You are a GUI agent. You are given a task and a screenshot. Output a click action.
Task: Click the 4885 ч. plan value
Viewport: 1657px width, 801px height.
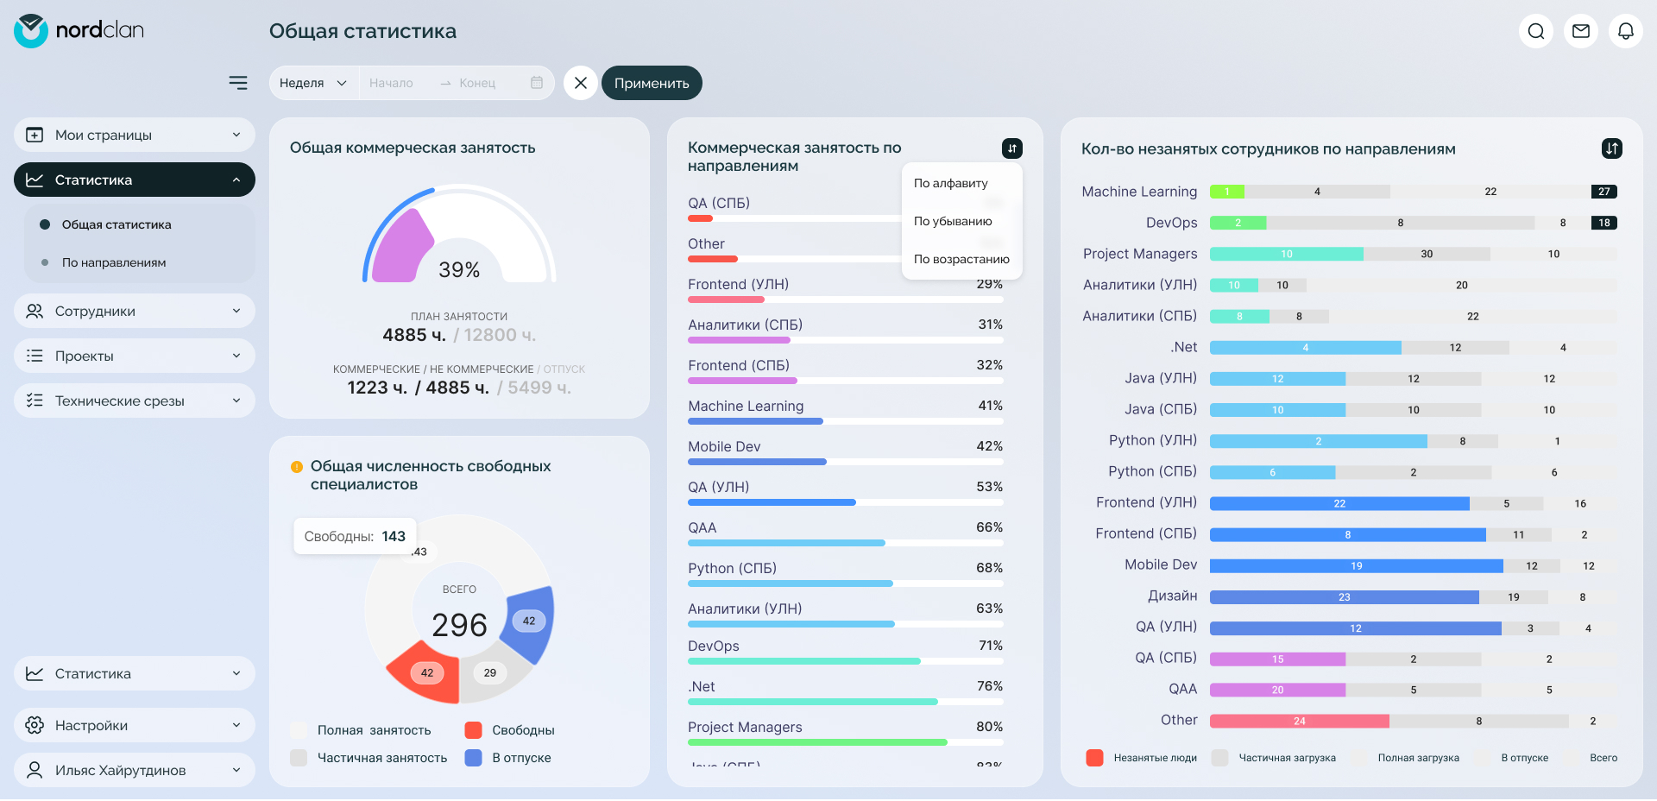(x=414, y=335)
